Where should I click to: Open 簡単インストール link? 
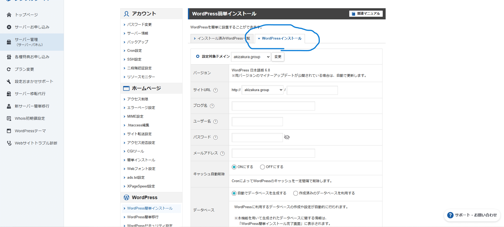point(141,160)
